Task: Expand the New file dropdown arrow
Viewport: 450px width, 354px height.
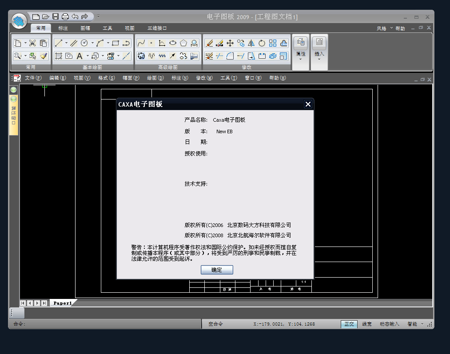Action: [x=25, y=43]
